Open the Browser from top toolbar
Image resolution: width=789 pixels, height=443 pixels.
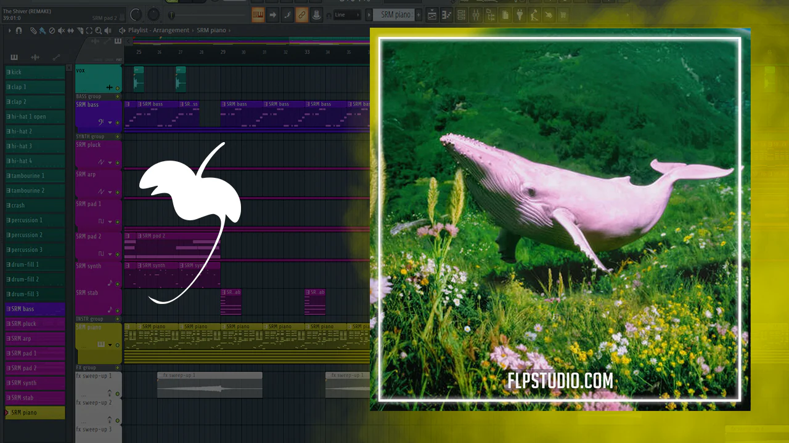click(491, 15)
